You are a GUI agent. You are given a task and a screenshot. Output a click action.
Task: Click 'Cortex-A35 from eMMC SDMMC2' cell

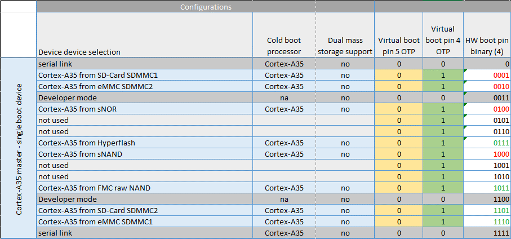145,86
